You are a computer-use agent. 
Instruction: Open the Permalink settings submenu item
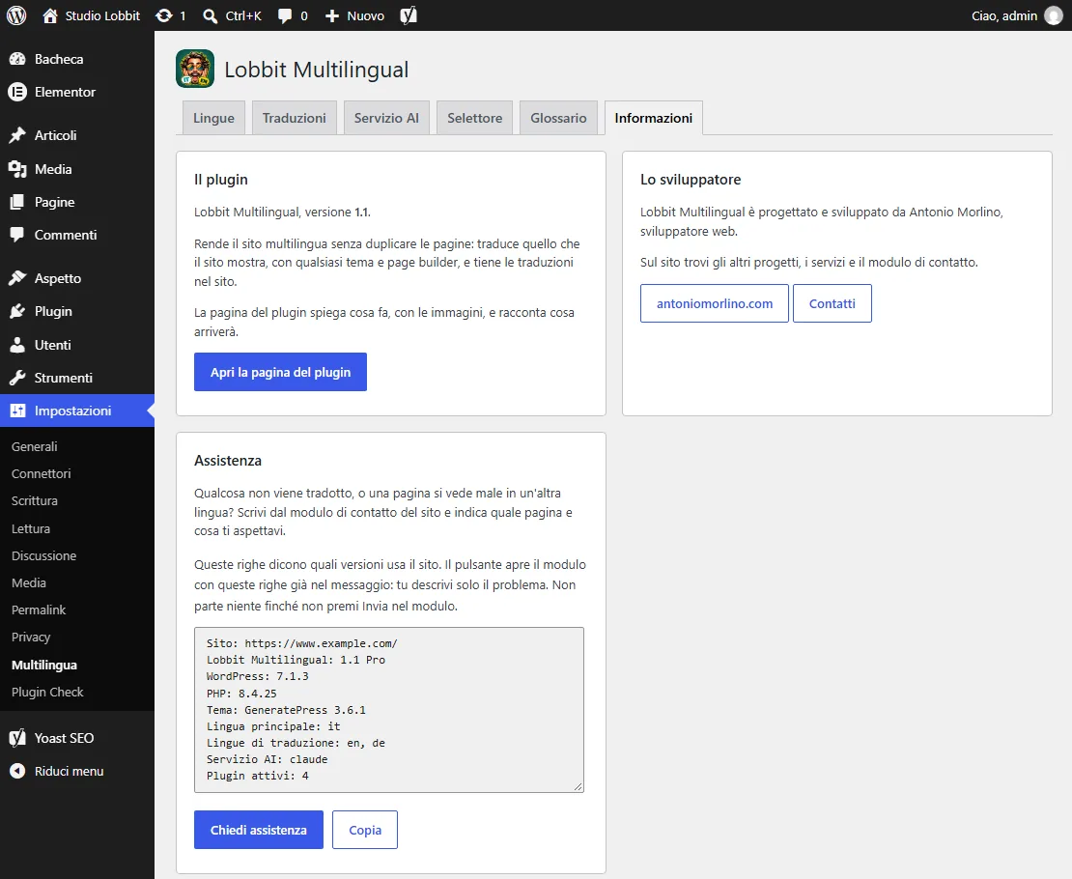39,610
